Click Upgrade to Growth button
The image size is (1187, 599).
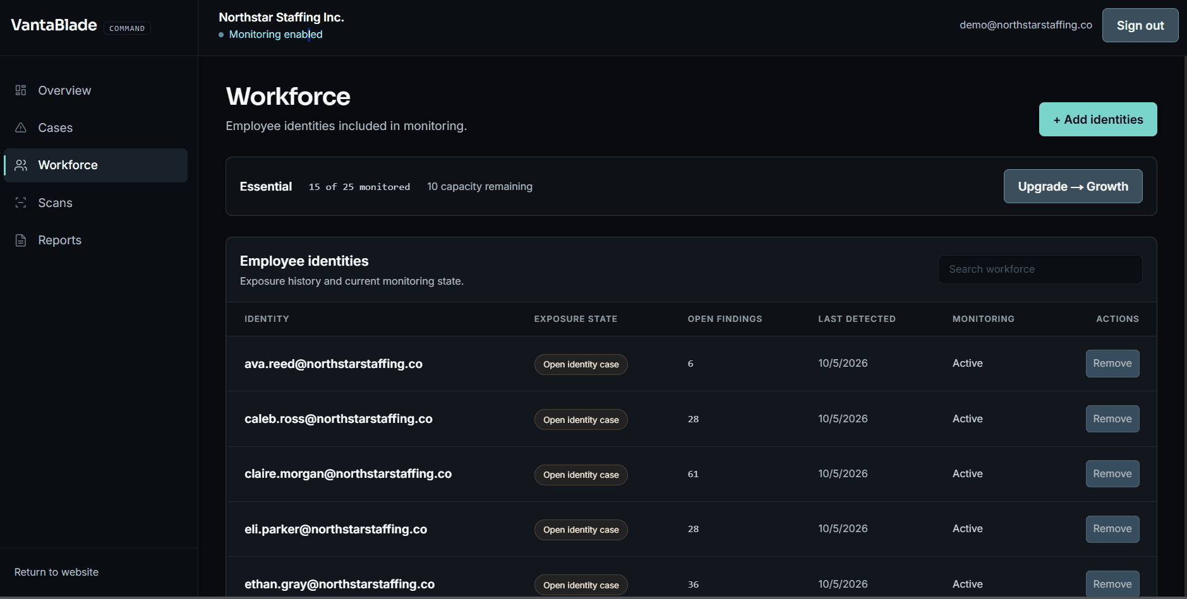tap(1073, 186)
